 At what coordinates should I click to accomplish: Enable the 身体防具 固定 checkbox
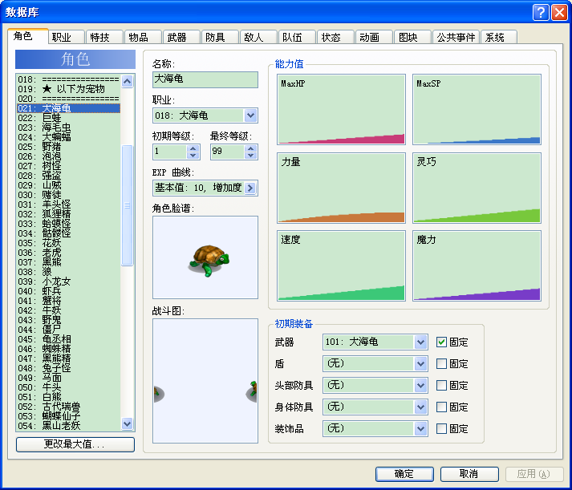[x=441, y=407]
